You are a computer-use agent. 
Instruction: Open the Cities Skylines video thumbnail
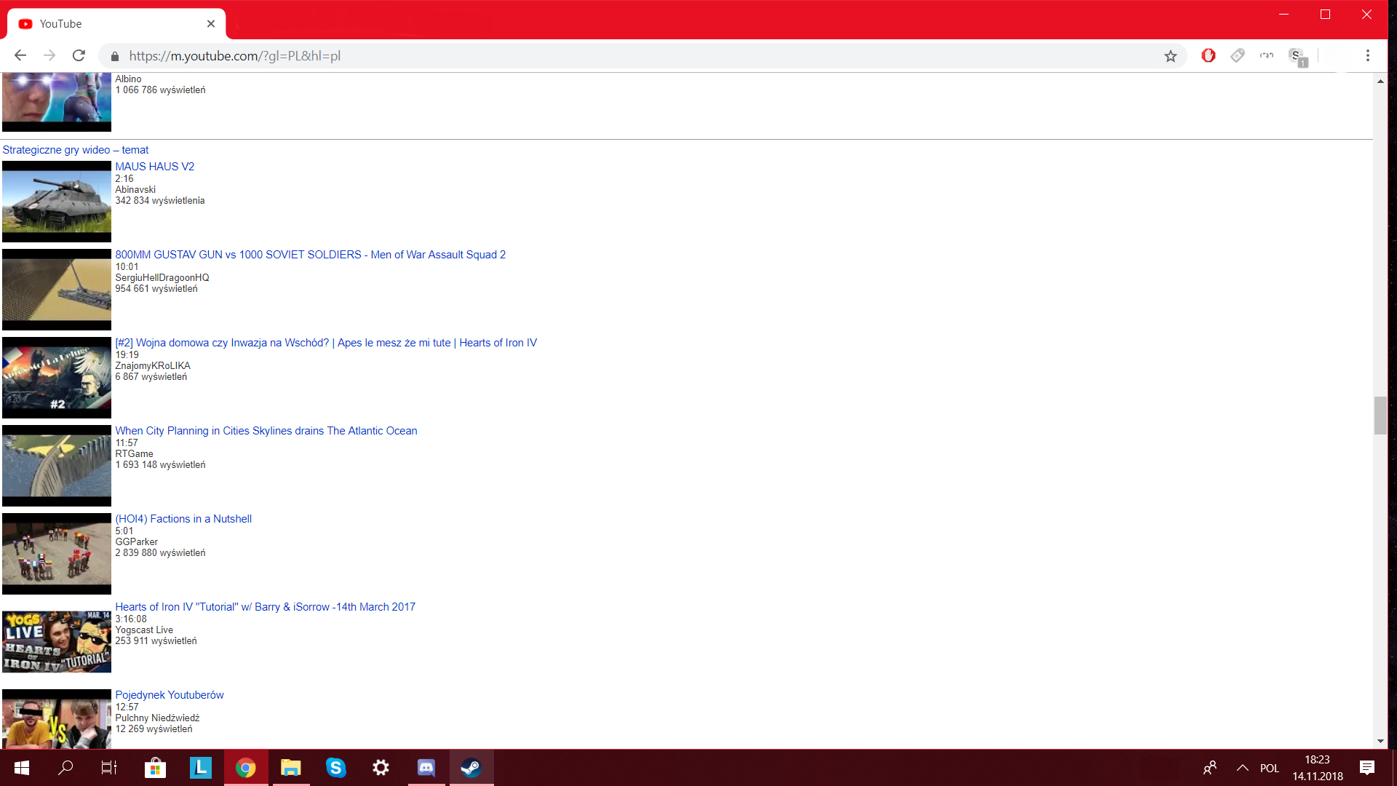(57, 466)
